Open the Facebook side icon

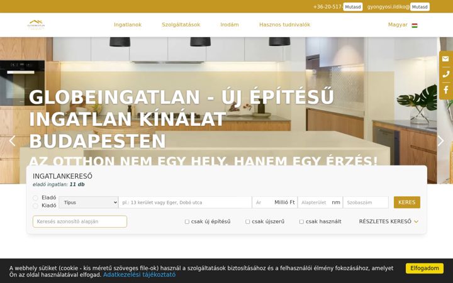(445, 90)
